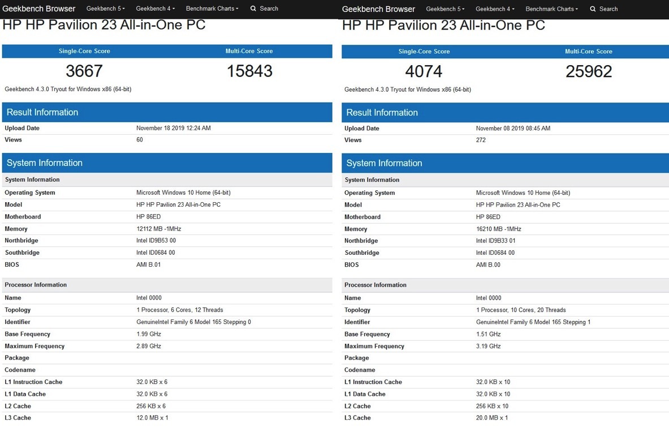Select single-core score 3667
This screenshot has width=669, height=427.
point(84,71)
